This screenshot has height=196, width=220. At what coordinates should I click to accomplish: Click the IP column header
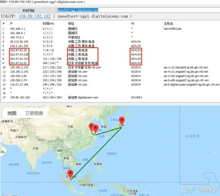pyautogui.click(x=11, y=24)
